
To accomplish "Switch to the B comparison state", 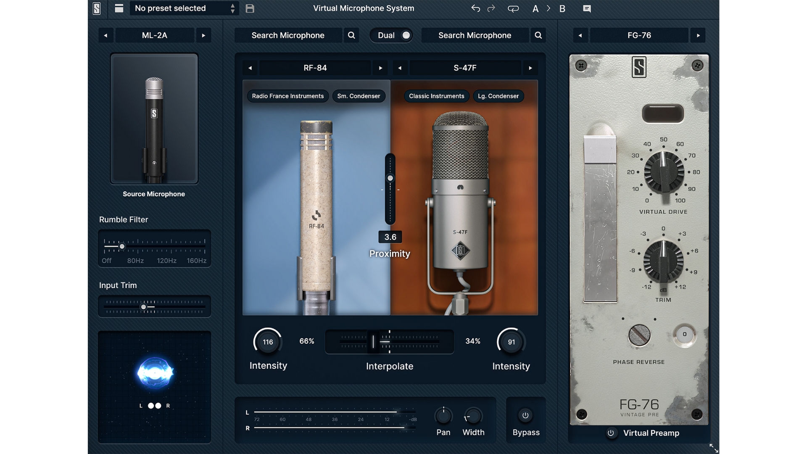I will point(562,9).
